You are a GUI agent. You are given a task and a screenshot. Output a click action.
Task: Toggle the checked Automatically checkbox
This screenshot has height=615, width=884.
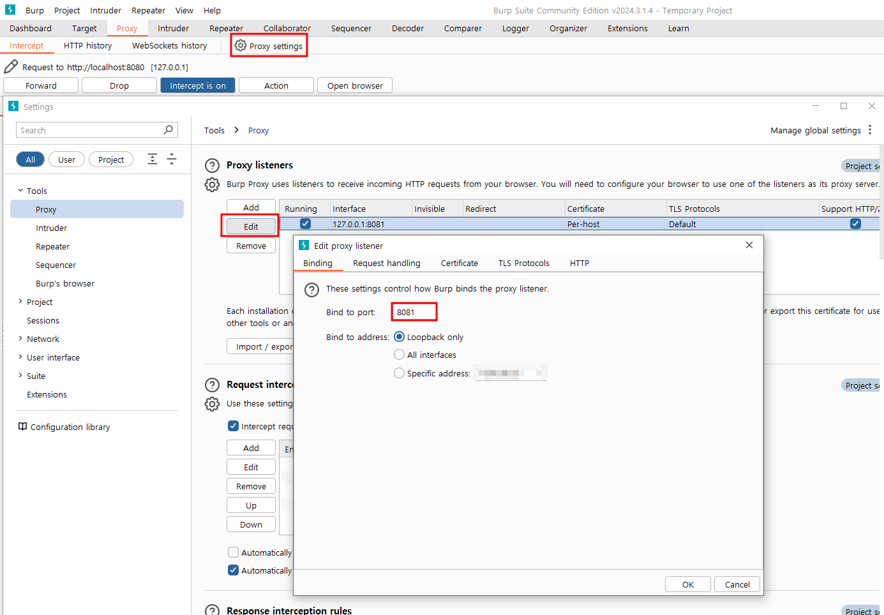point(234,570)
